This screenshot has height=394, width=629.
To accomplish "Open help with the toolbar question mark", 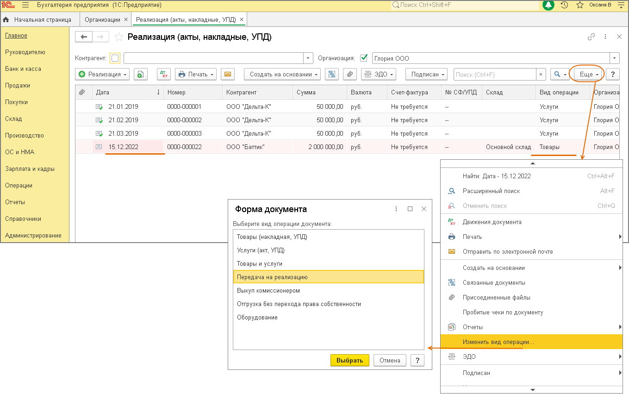I will coord(613,74).
